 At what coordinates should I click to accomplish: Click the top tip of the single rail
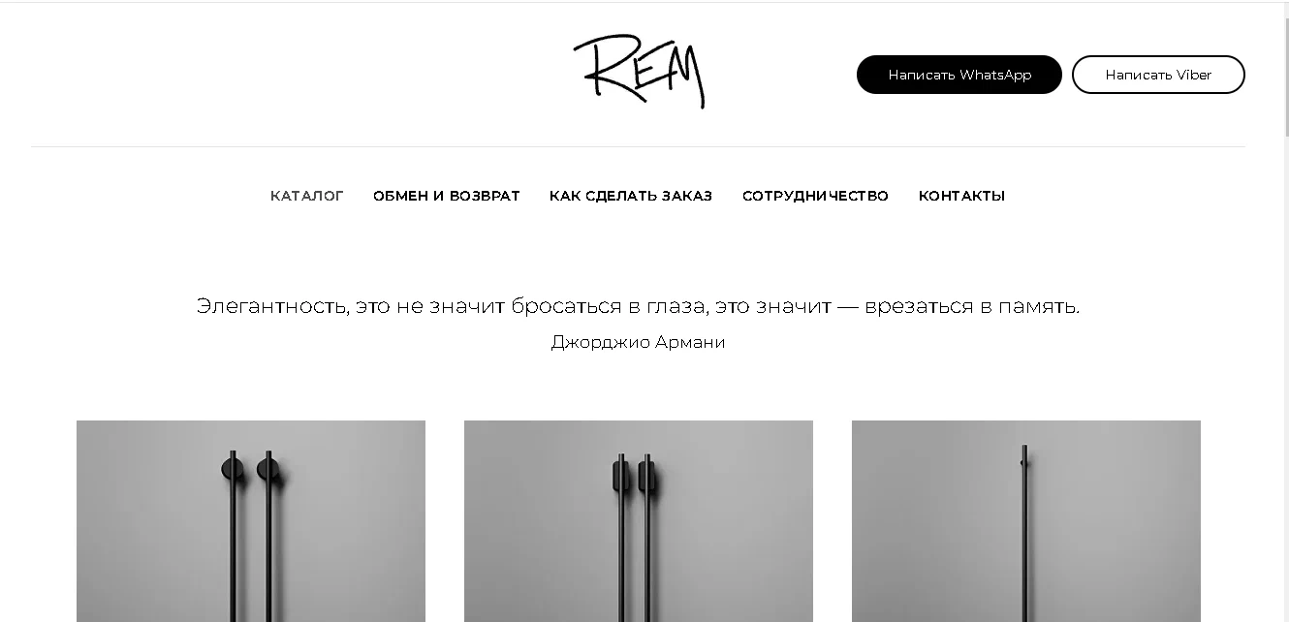coord(1024,449)
